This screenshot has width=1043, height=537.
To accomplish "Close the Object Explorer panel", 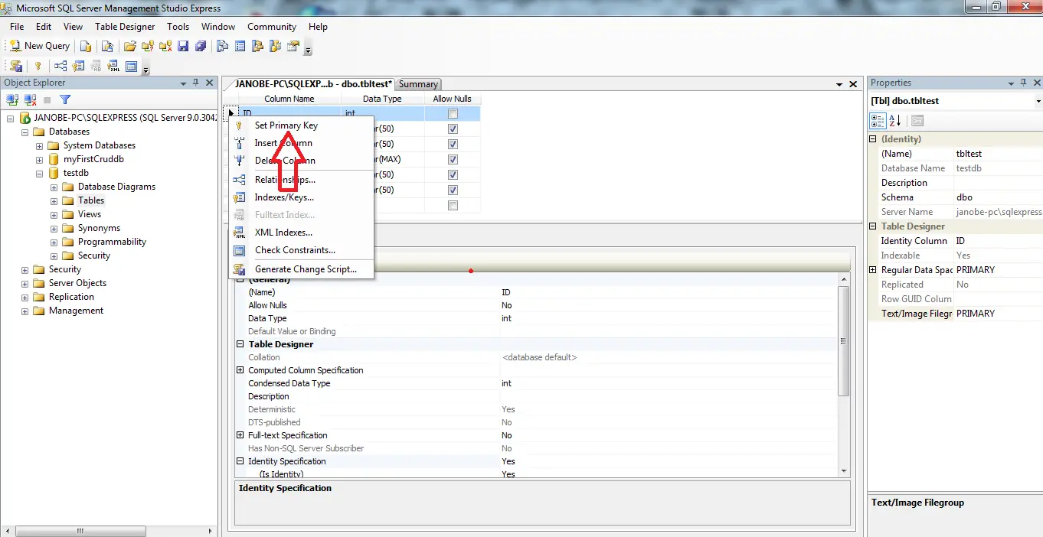I will click(209, 83).
